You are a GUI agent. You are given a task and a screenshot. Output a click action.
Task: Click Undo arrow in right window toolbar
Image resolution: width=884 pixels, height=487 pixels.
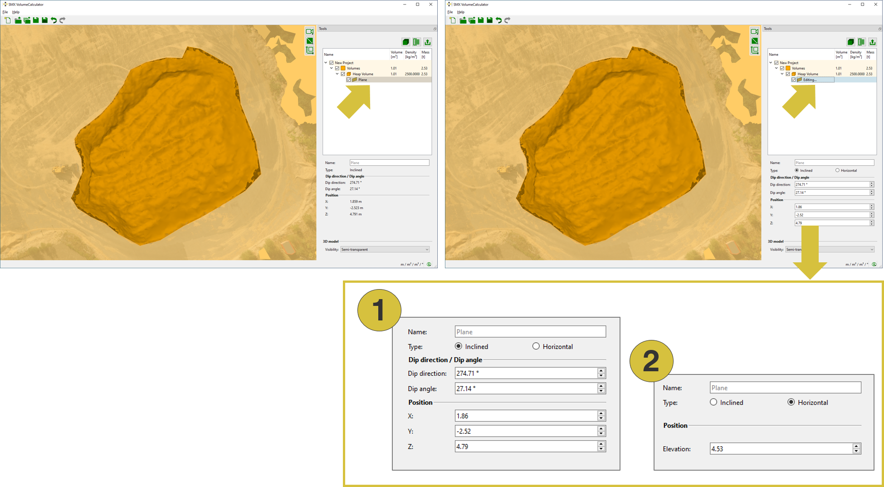pos(498,20)
